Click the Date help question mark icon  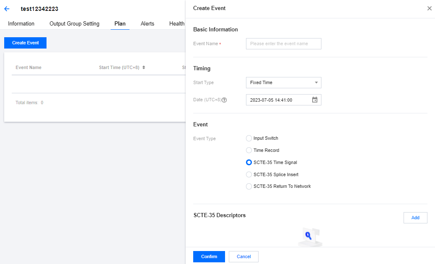coord(224,100)
